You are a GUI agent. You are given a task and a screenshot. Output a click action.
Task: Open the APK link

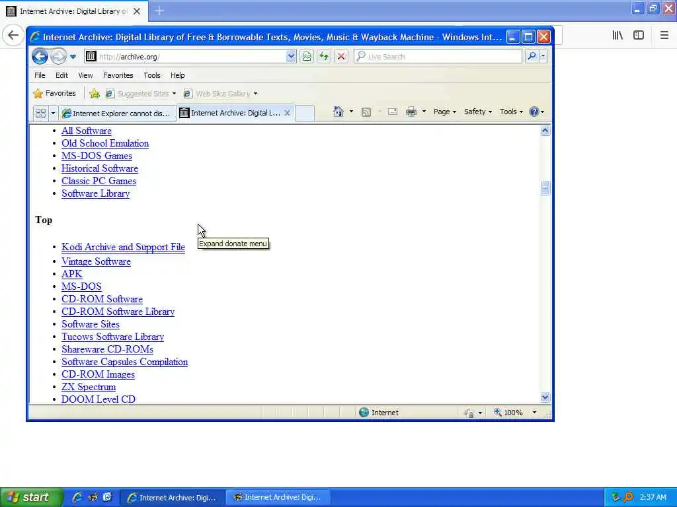tap(71, 274)
